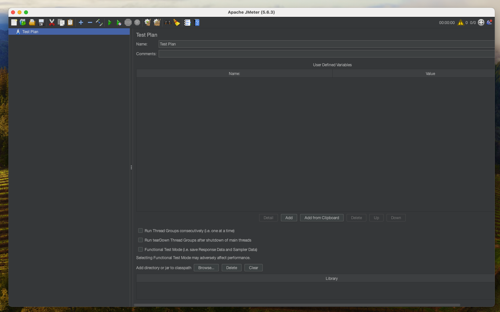500x312 pixels.
Task: Start the test with green play icon
Action: [110, 22]
